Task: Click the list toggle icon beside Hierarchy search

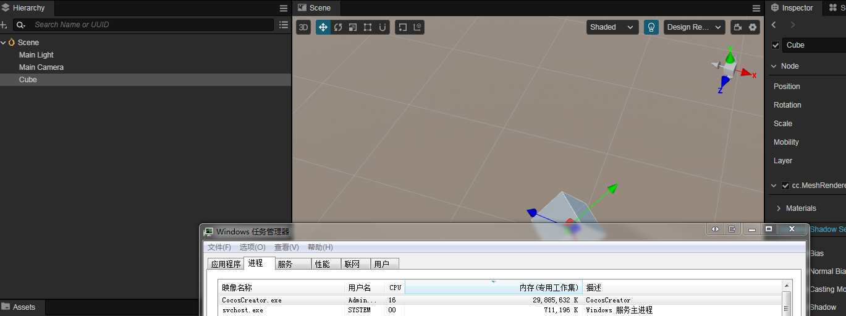Action: (x=283, y=25)
